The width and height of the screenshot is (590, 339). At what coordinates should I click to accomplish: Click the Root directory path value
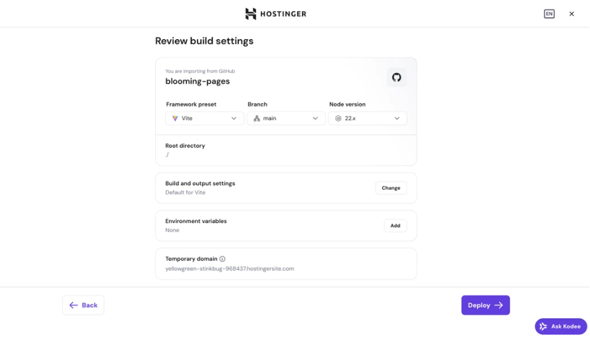[168, 155]
